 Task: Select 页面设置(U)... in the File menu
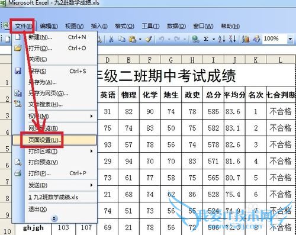click(54, 140)
